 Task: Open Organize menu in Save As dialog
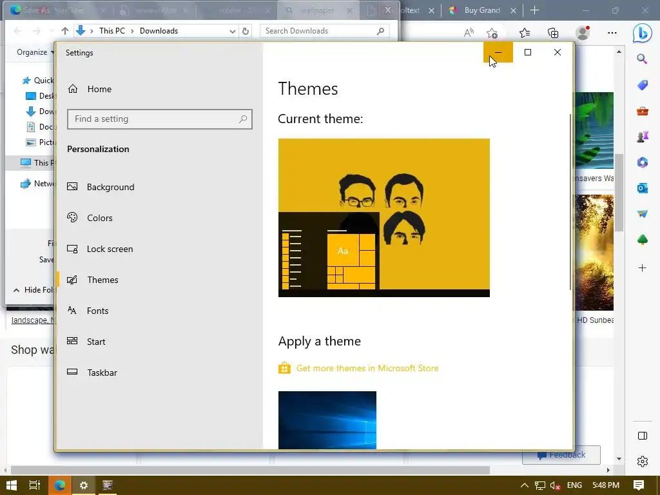tap(36, 52)
